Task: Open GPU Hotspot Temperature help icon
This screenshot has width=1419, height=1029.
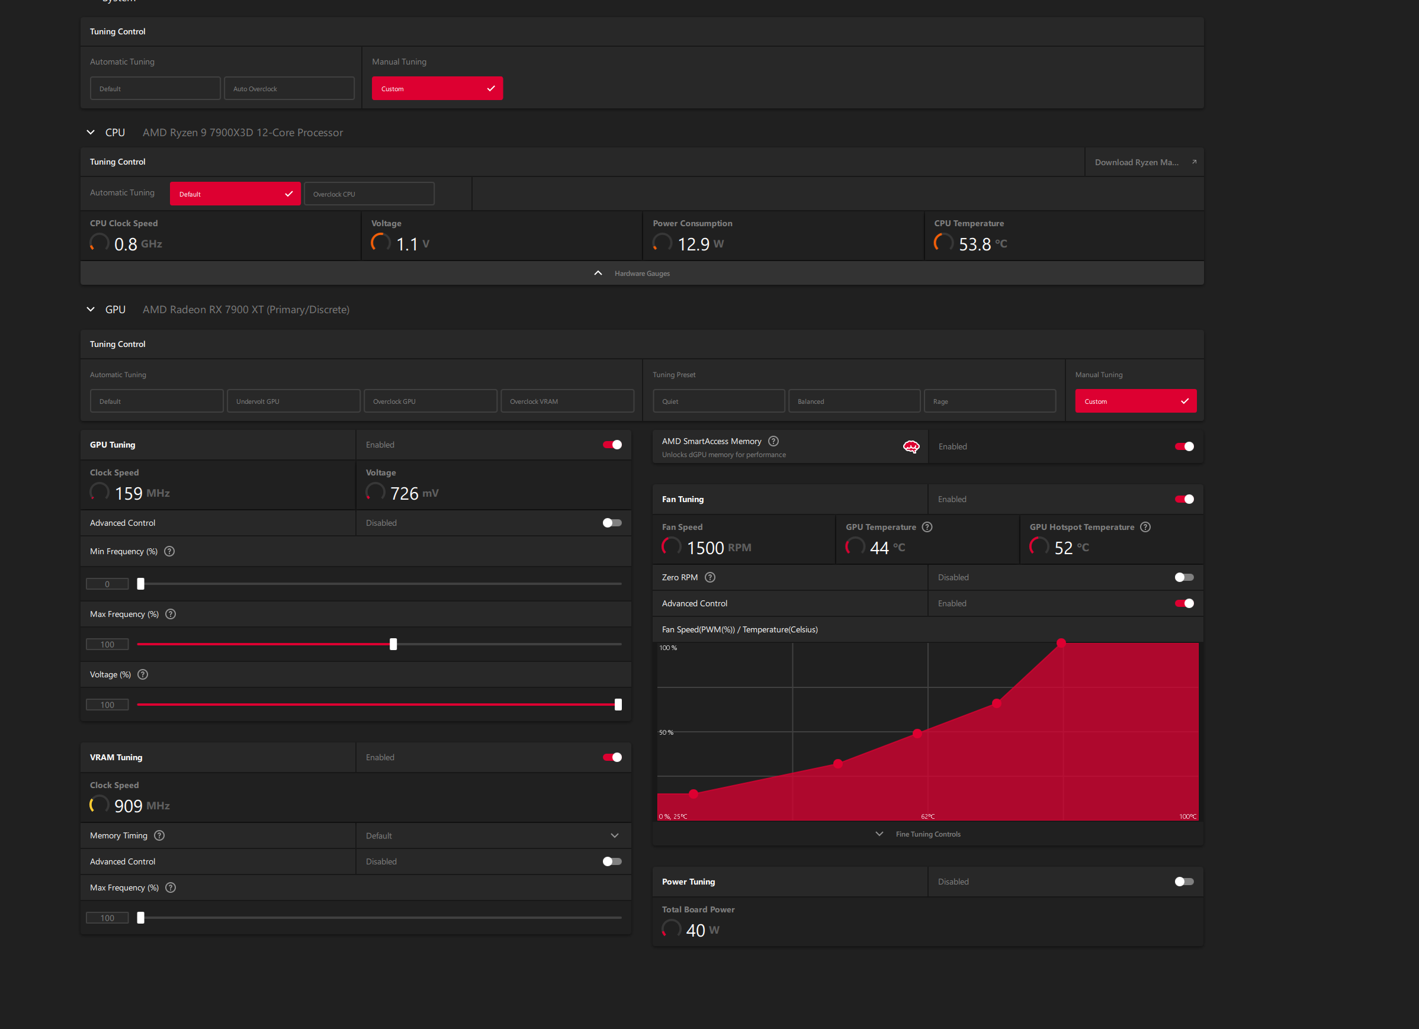Action: [1145, 527]
